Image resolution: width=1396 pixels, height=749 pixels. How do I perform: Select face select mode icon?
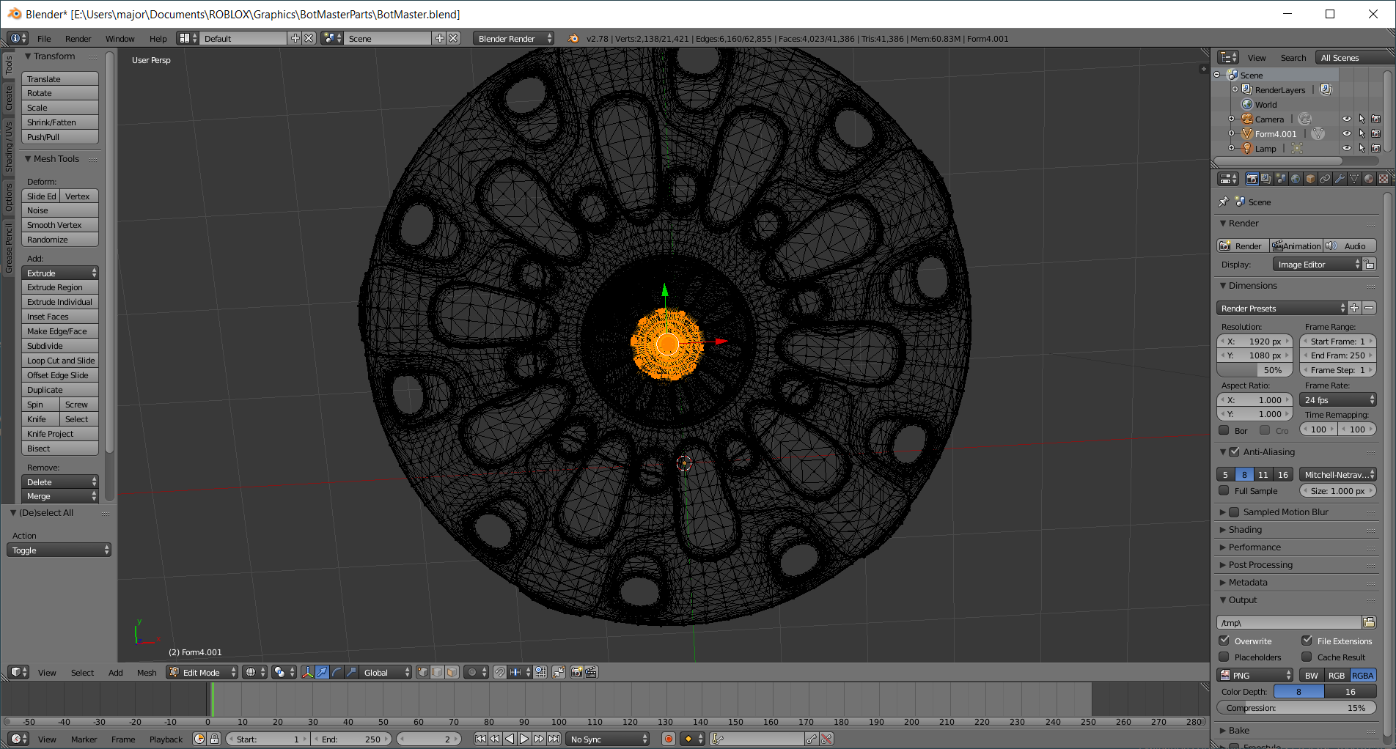(x=452, y=672)
